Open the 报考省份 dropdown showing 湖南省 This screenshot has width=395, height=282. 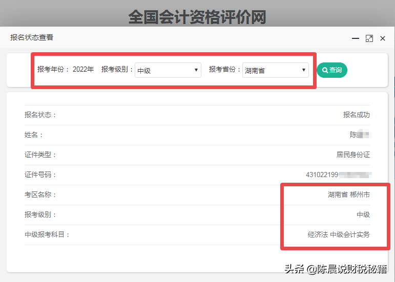click(275, 70)
